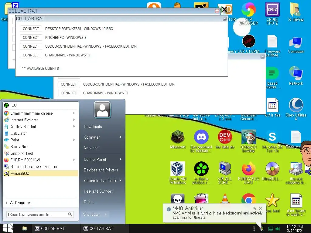Open Run... from start menu
Viewport: 311px width, 233px height.
click(88, 202)
